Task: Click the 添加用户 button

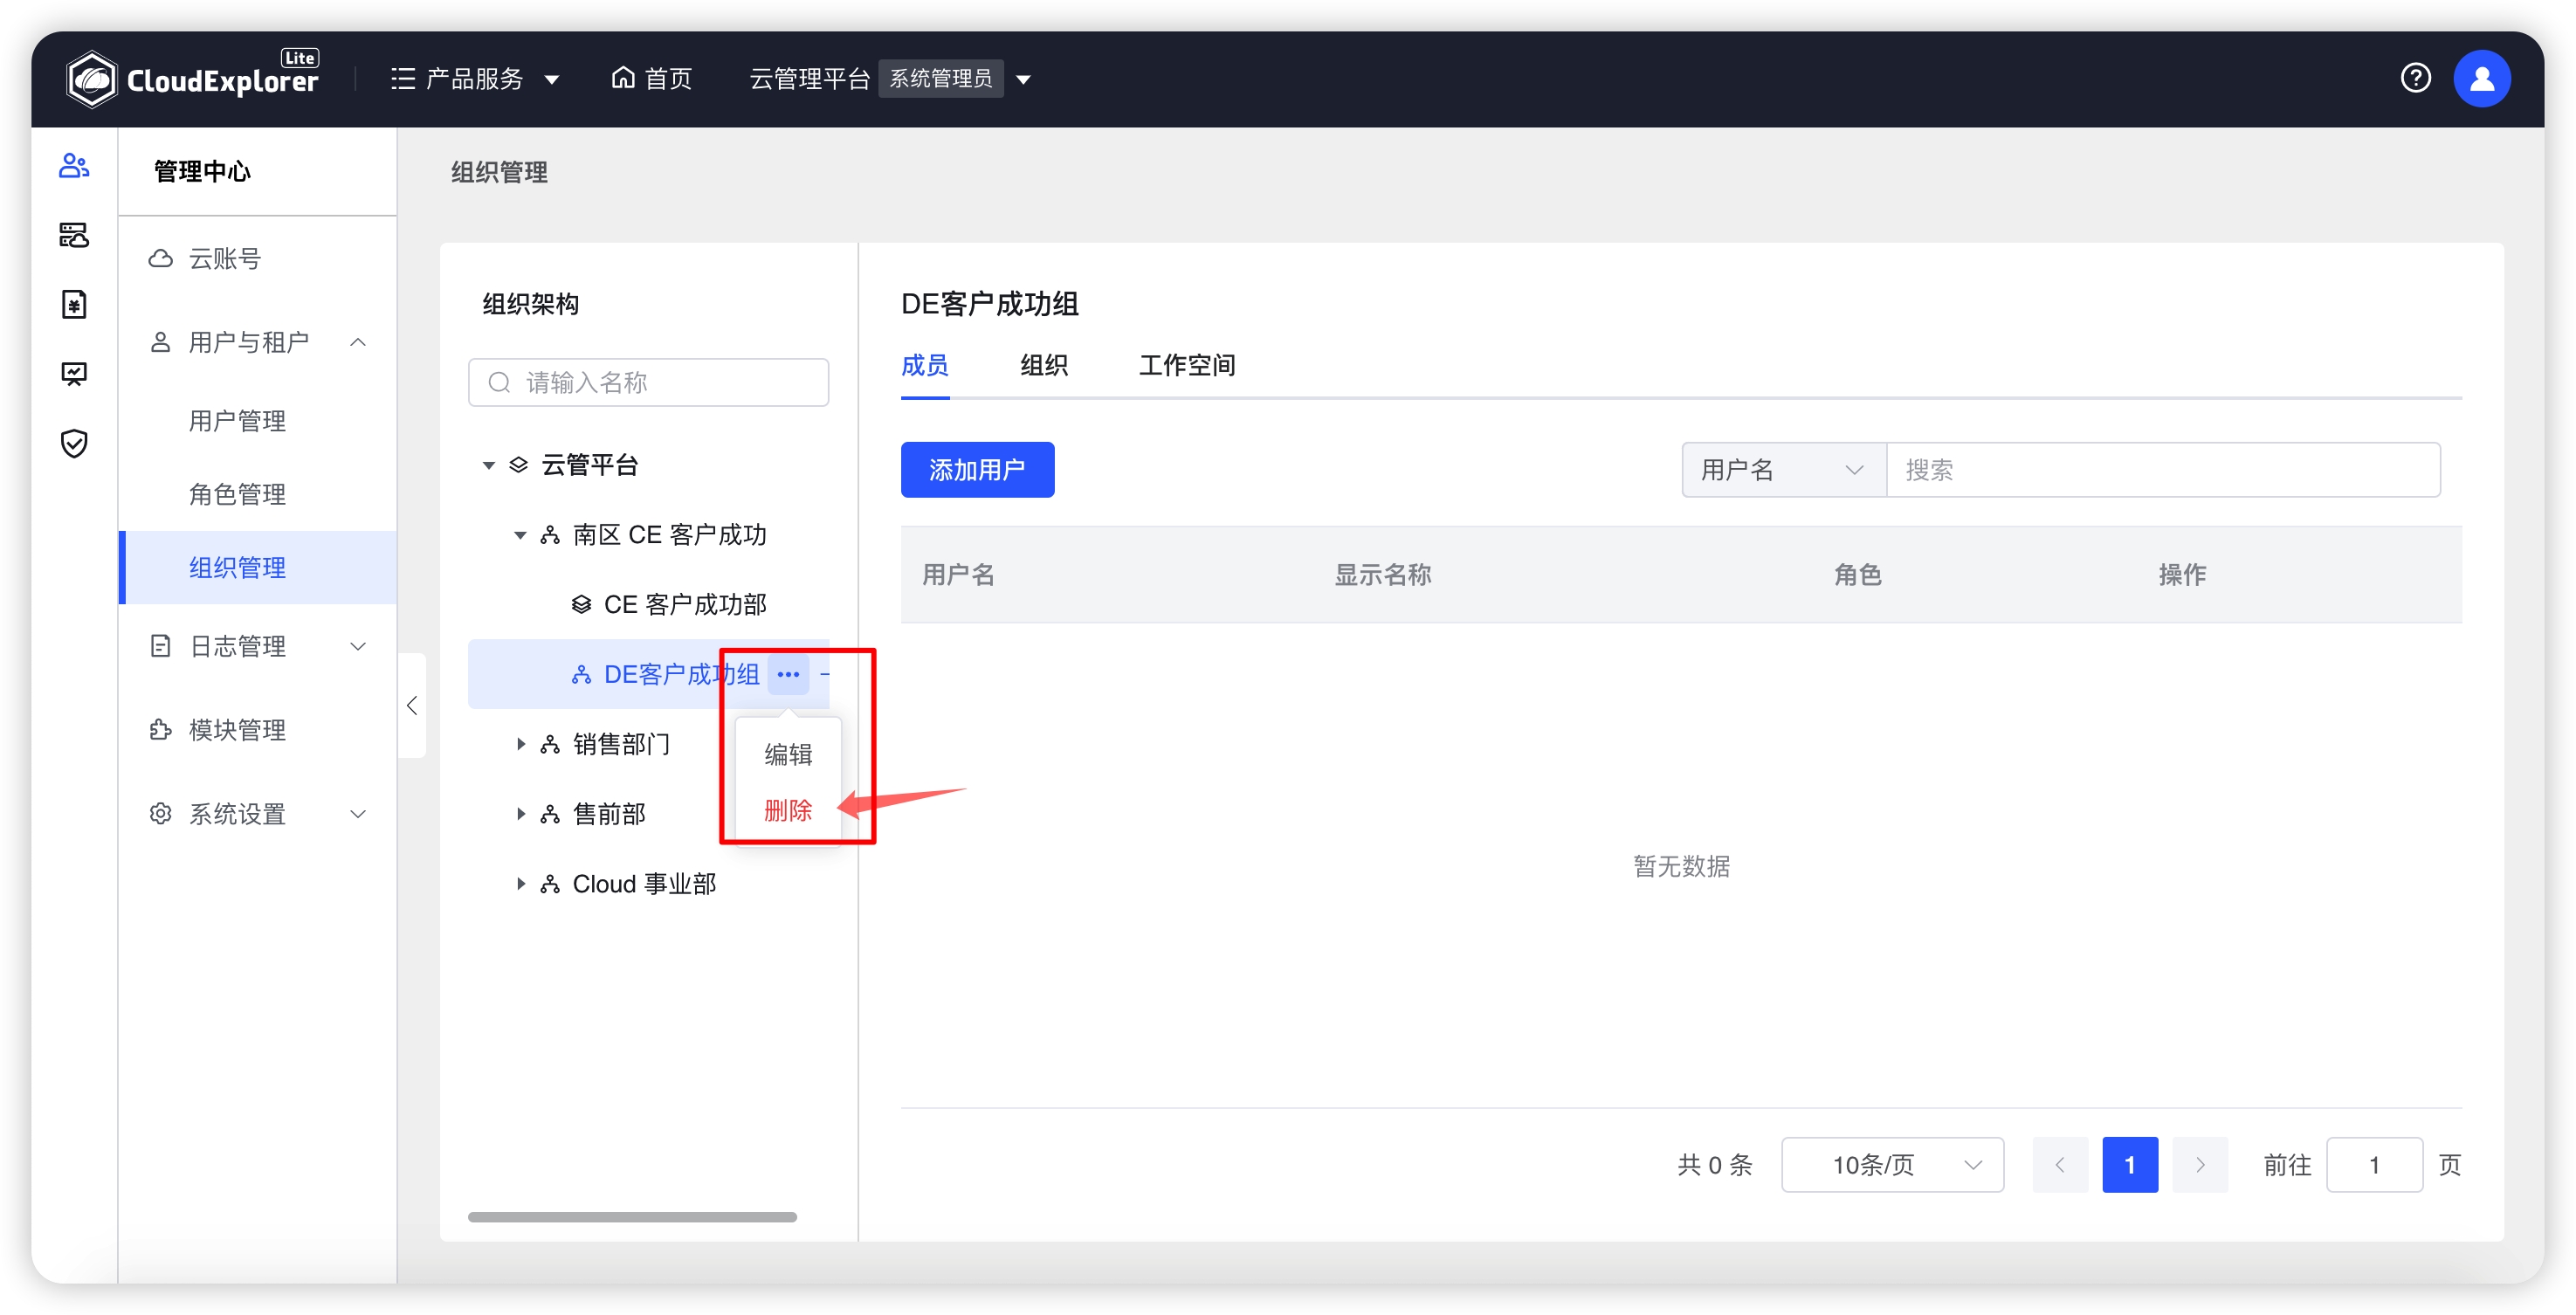Action: click(x=977, y=469)
